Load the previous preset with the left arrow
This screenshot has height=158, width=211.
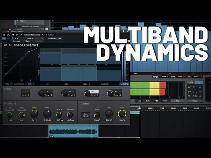tap(15, 38)
